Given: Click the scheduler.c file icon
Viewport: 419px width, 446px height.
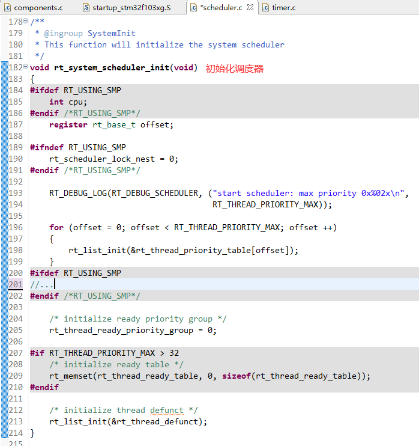Looking at the screenshot, I should tap(193, 8).
